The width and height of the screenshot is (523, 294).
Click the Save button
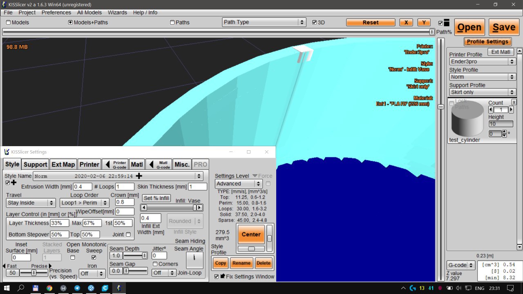[504, 27]
